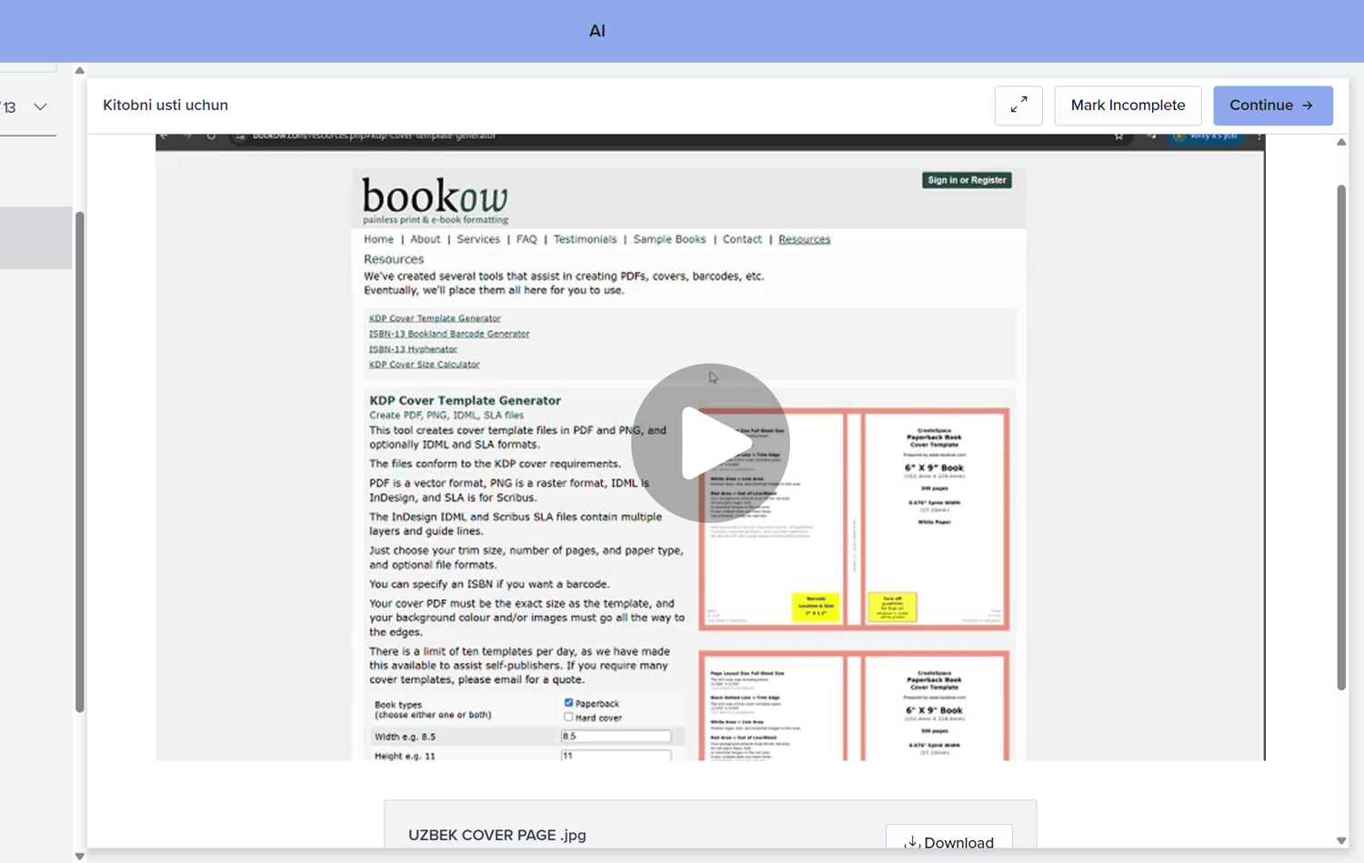Click the Sample Books nav link in the video

669,239
